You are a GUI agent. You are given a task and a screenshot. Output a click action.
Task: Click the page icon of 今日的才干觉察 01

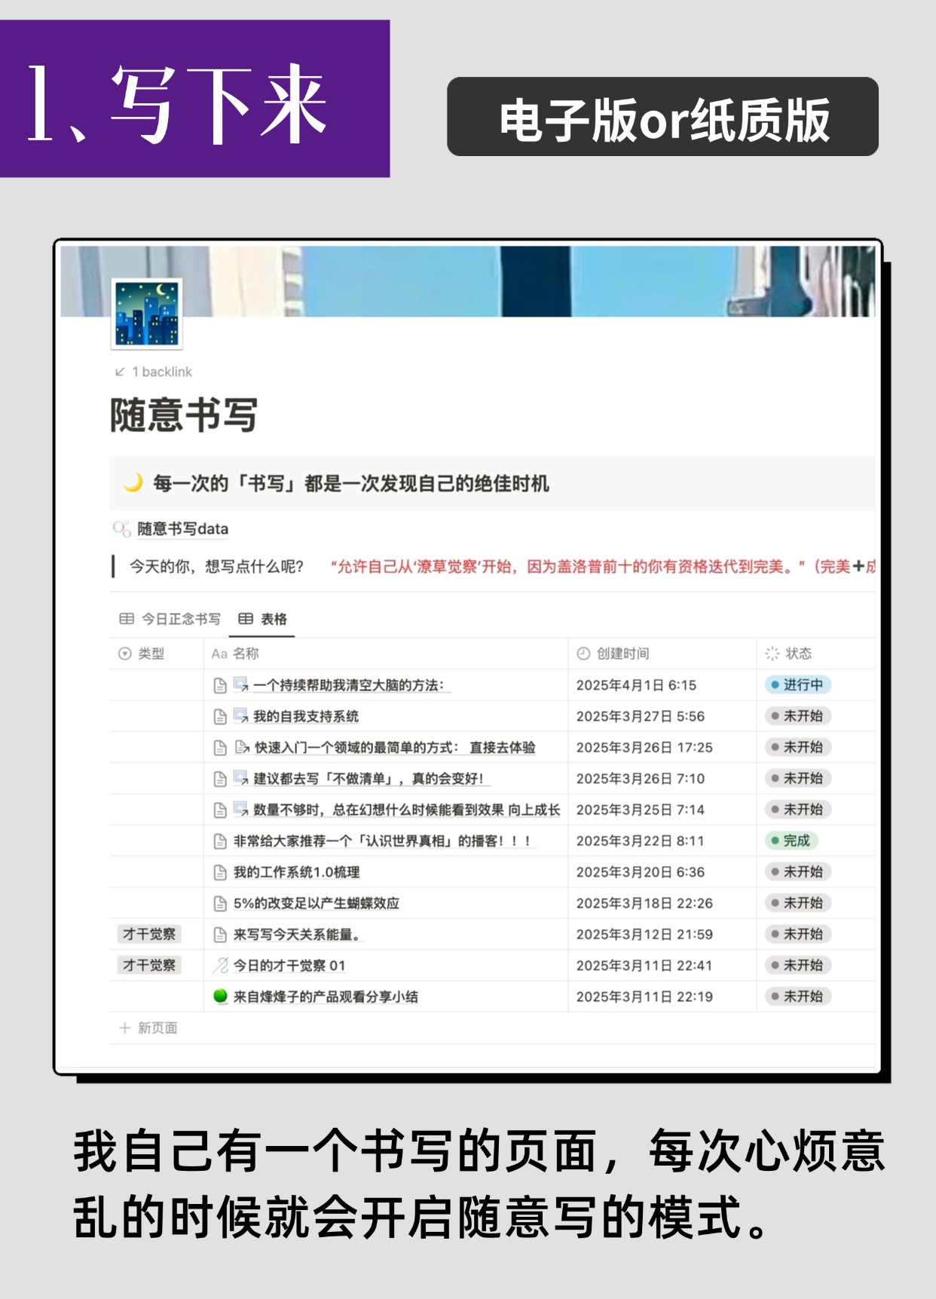tap(220, 965)
